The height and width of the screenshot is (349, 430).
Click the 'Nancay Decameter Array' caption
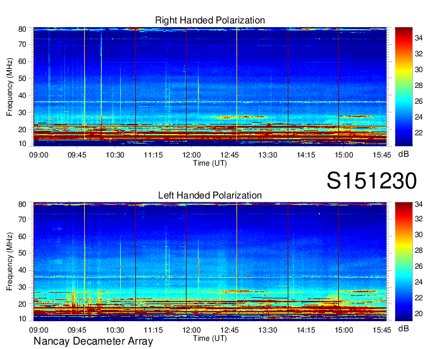pyautogui.click(x=93, y=341)
